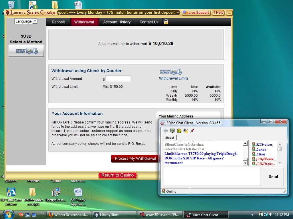Open the Language dropdown
This screenshot has width=293, height=219.
[x=26, y=21]
